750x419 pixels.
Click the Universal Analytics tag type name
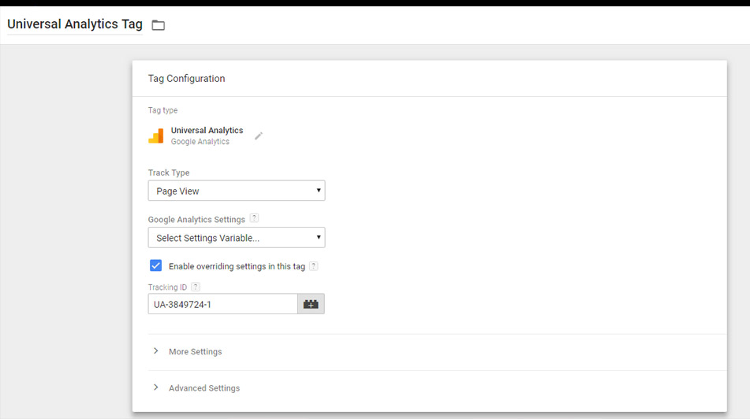[x=207, y=131]
